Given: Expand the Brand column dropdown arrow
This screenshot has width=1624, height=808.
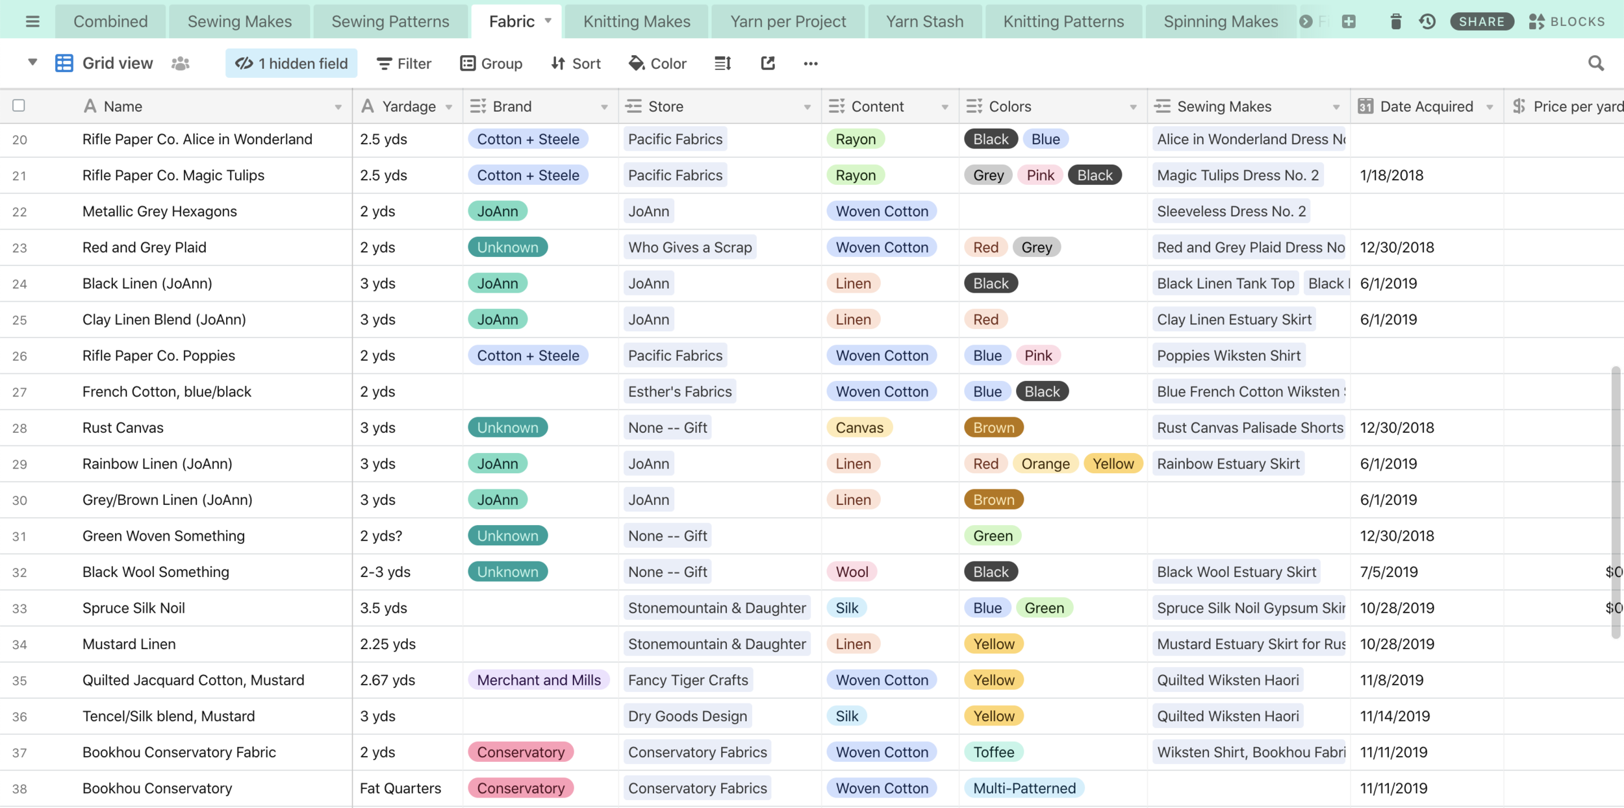Looking at the screenshot, I should 604,107.
